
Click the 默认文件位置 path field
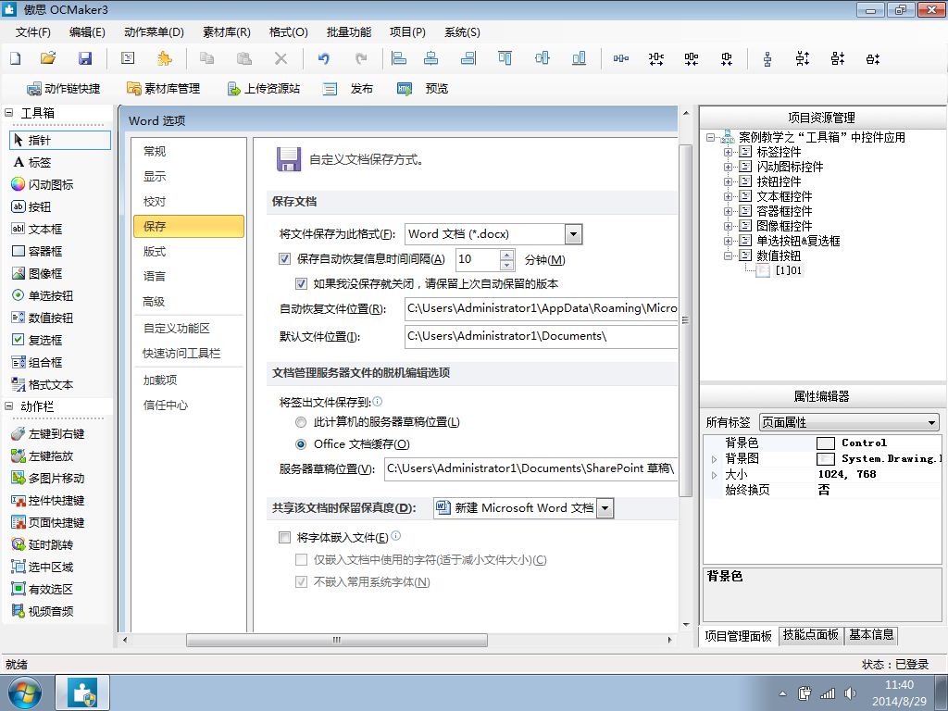(x=541, y=336)
